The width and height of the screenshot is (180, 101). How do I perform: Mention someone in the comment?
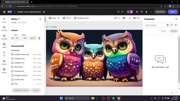pos(172,25)
